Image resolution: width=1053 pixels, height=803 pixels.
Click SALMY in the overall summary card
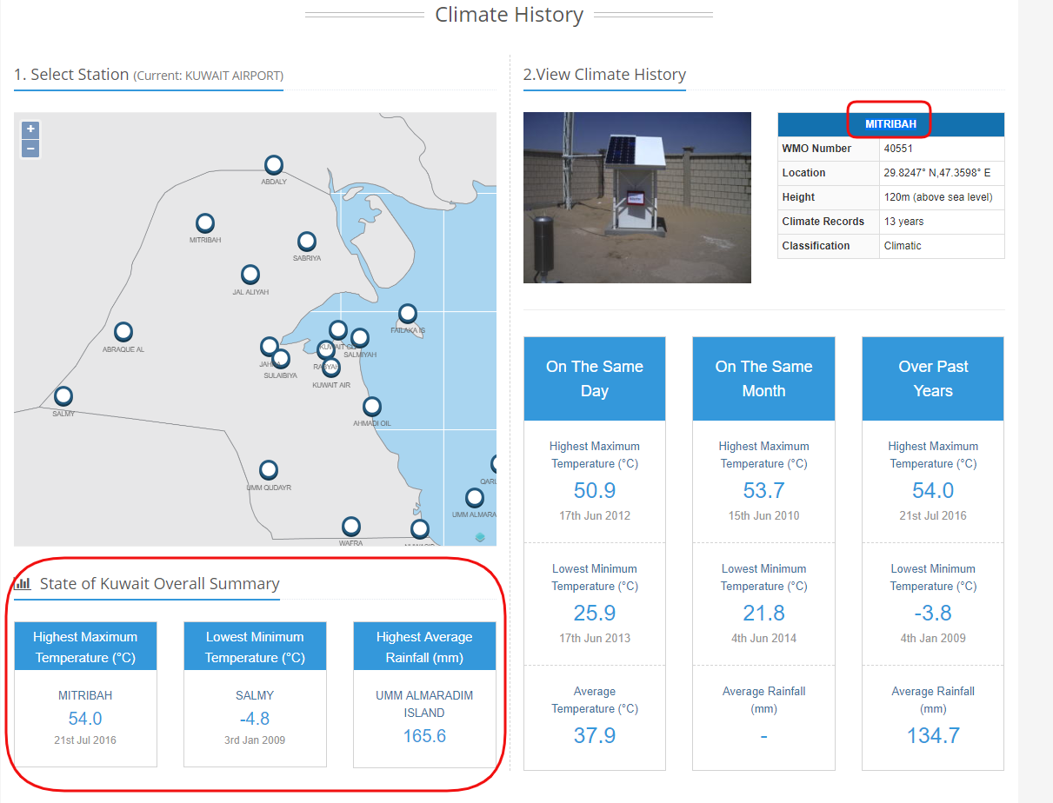click(255, 695)
